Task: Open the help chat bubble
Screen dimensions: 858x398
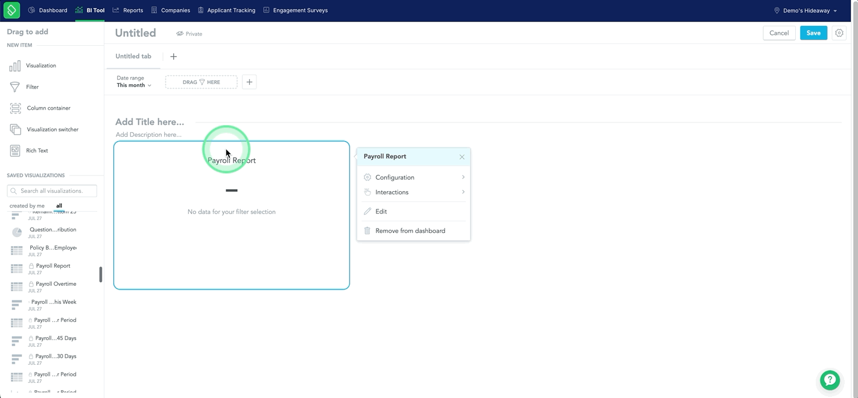Action: 830,380
